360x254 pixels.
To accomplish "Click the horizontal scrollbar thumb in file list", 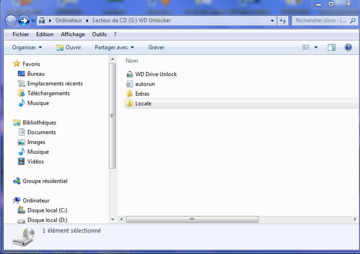I will point(192,219).
